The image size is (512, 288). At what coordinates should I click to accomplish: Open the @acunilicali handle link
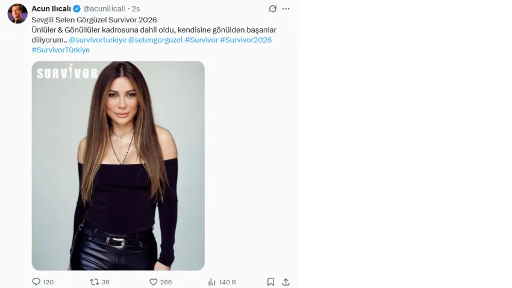(x=104, y=9)
